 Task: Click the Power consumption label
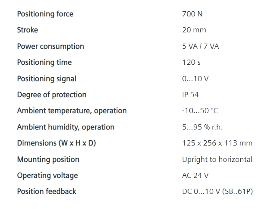click(50, 46)
